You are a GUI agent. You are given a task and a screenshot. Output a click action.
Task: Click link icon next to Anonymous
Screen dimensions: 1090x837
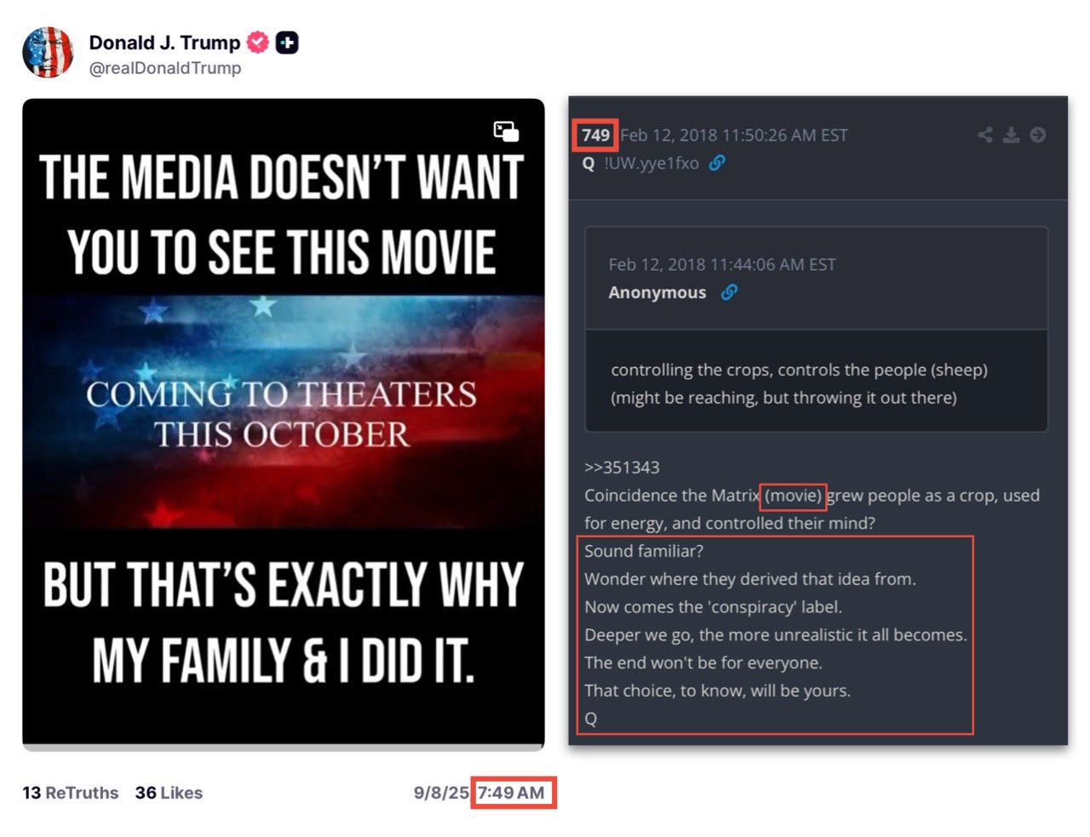(x=729, y=292)
